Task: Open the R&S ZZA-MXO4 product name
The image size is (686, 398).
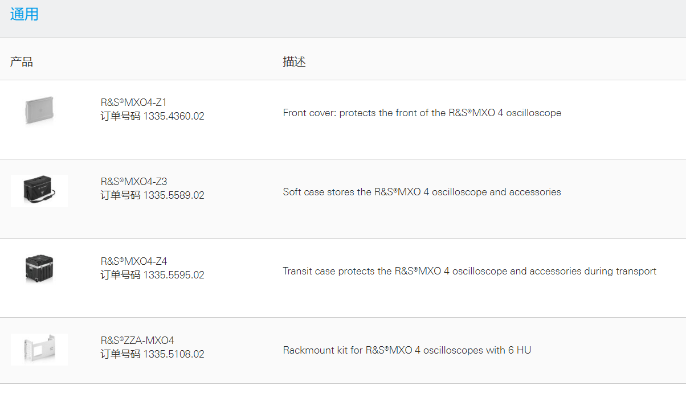Action: pos(137,340)
